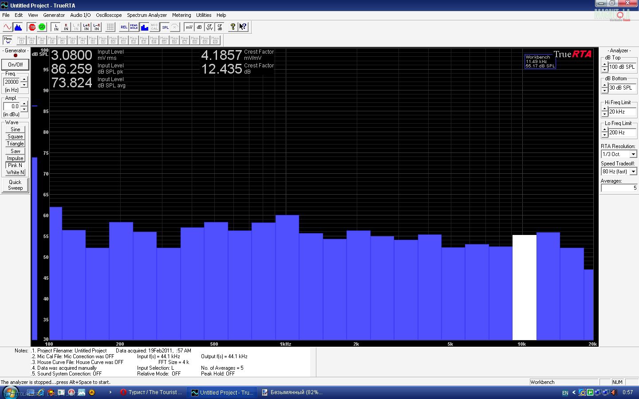Show the dB meter icon

[199, 27]
